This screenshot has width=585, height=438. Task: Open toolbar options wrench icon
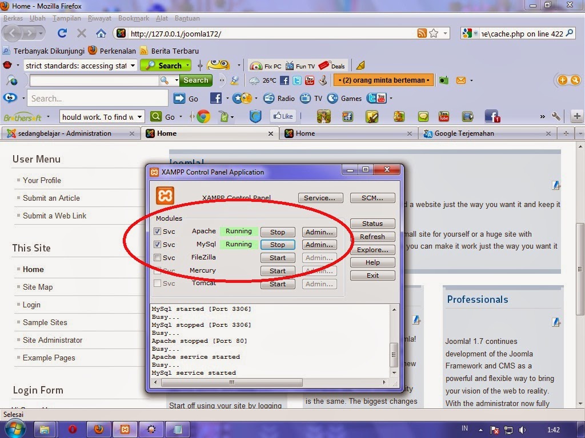[556, 116]
